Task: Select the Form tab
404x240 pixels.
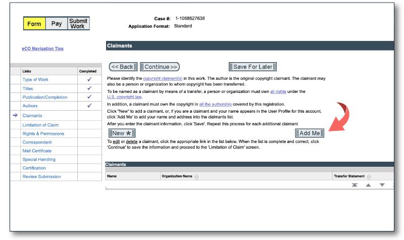Action: (34, 24)
